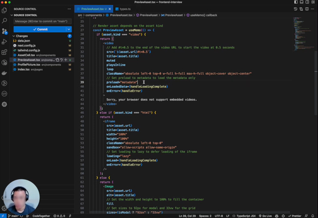Change indentation via Spaces: 2
318x218 pixels.
[x=205, y=216]
